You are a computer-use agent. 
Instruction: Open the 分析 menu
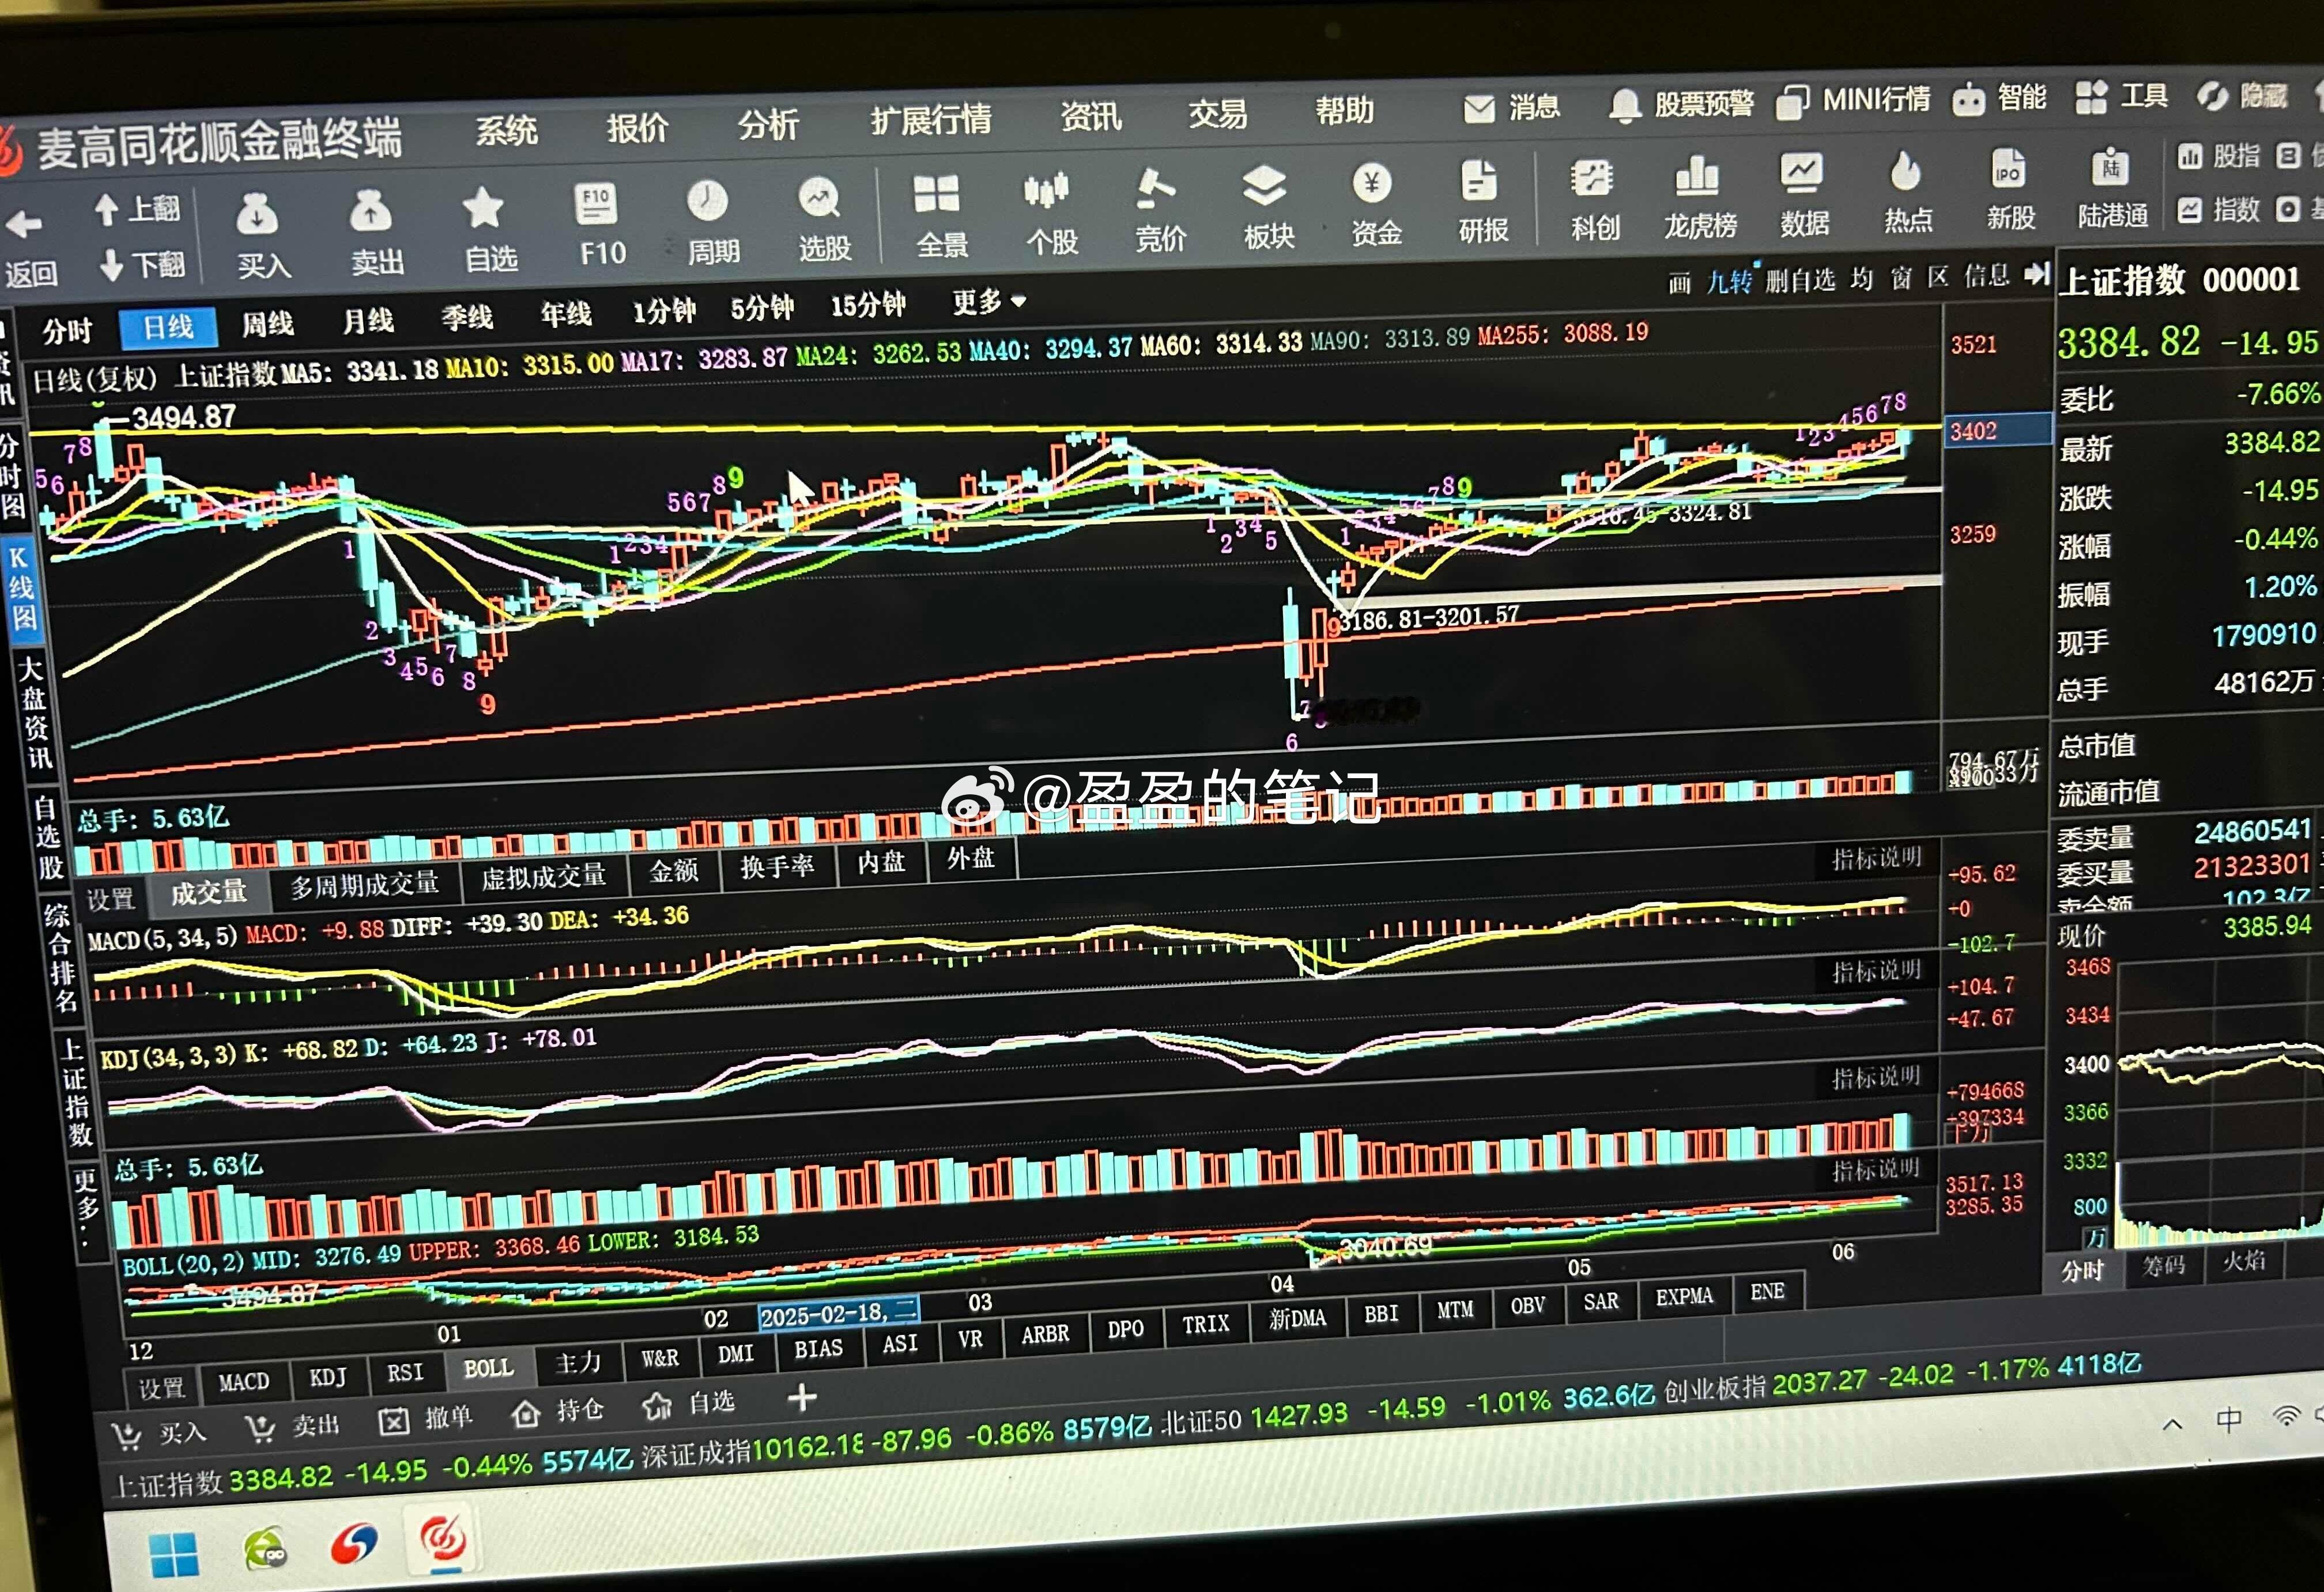point(768,124)
